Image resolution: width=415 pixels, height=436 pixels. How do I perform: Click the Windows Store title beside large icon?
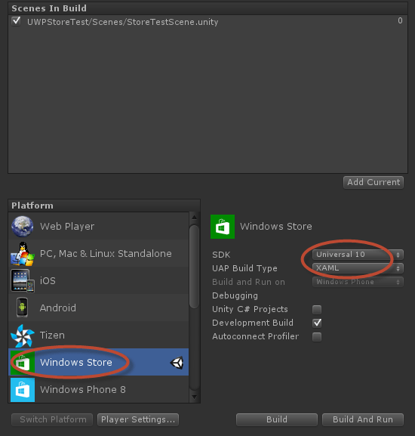pyautogui.click(x=276, y=227)
